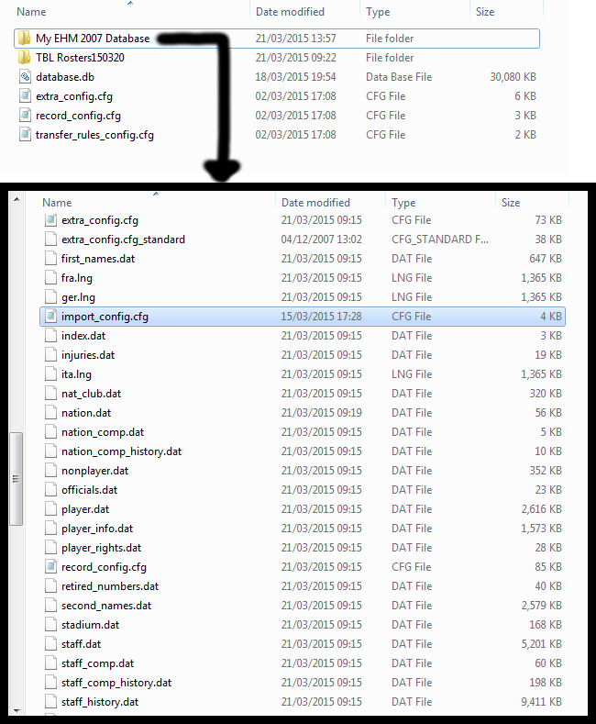
Task: Sort upper list by Size column
Action: pos(485,12)
